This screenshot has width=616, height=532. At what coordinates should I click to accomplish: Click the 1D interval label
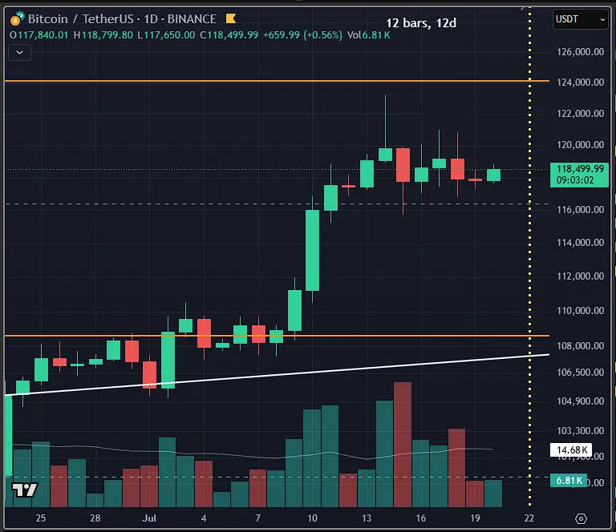(151, 19)
